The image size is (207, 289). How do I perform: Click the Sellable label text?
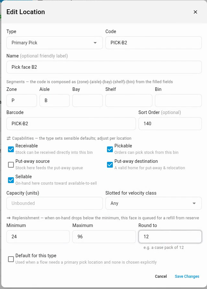23,177
